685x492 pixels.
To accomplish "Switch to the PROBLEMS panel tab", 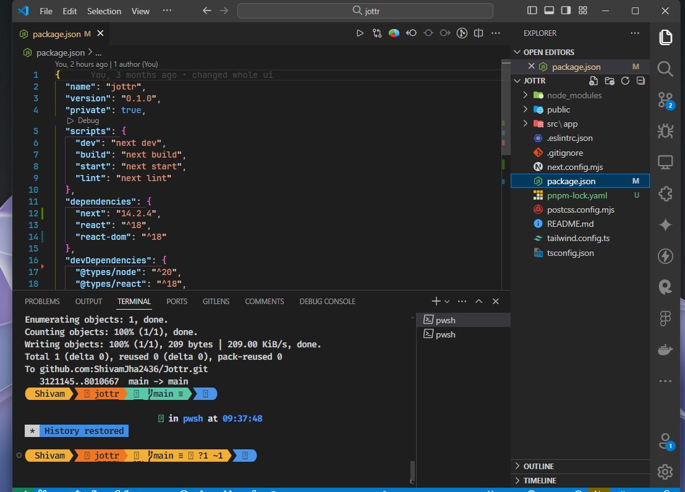I will [42, 302].
